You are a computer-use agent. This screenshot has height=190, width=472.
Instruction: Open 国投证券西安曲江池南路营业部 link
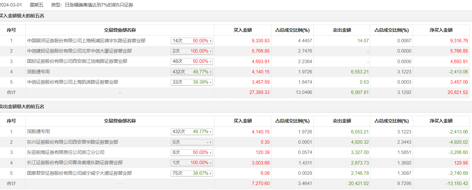coord(77,61)
